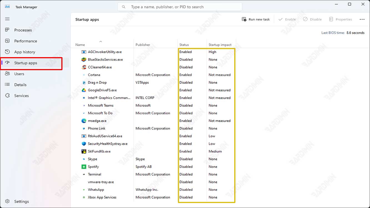The height and width of the screenshot is (208, 370).
Task: Click the Run new task button
Action: coord(256,19)
